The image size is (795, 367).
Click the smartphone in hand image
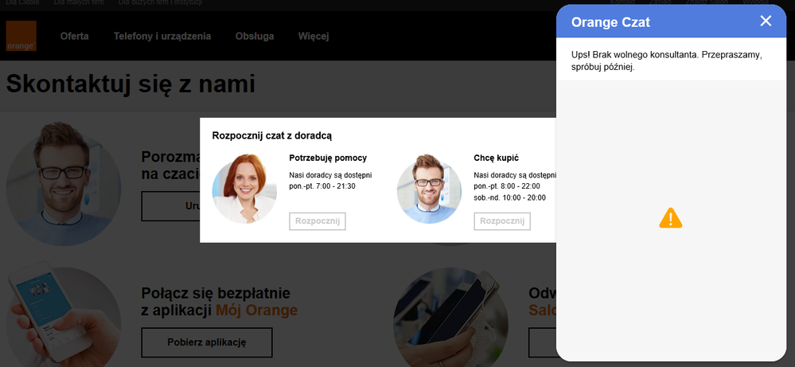click(64, 314)
